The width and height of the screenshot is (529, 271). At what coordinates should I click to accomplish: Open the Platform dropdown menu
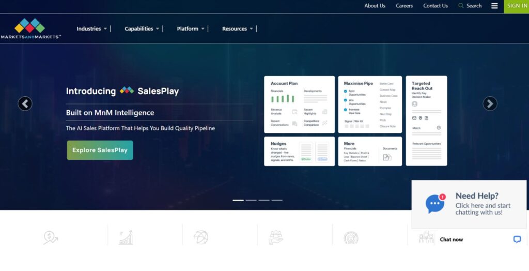[191, 29]
